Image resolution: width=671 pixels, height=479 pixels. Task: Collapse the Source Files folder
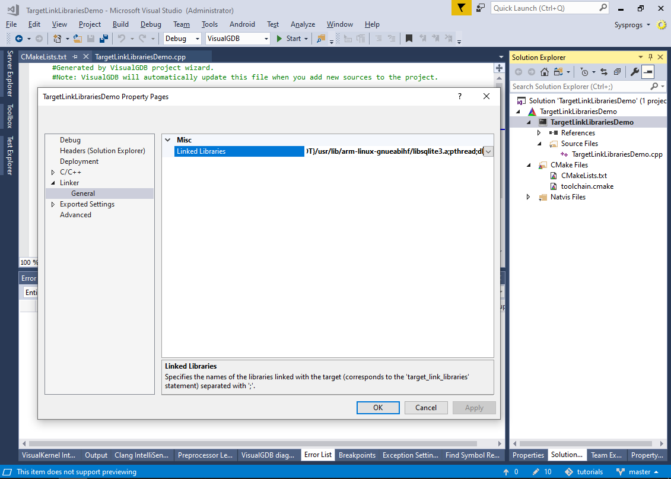539,144
